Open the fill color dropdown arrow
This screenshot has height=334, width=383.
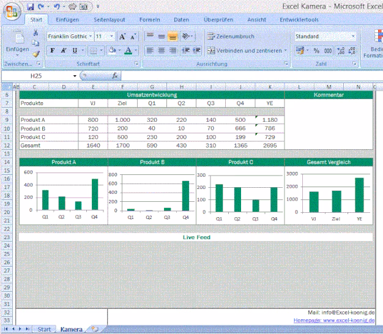coord(119,51)
